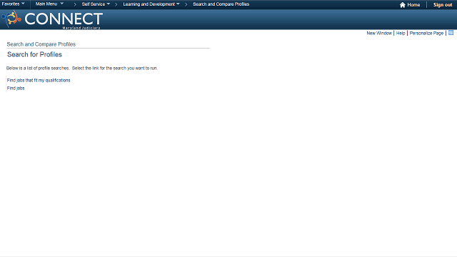This screenshot has width=457, height=257.
Task: Click the Personalize Page link
Action: 426,34
